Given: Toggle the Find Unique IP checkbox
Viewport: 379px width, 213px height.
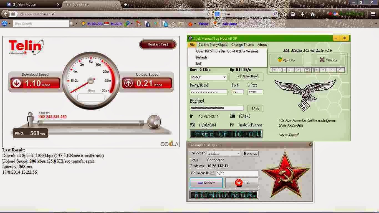Looking at the screenshot, I should click(213, 173).
